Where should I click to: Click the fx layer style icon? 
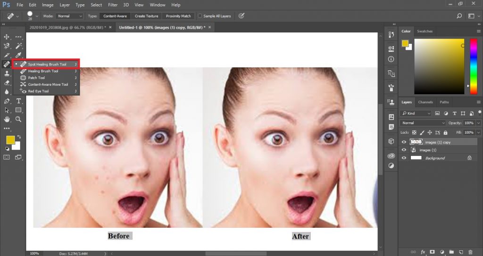(x=423, y=252)
